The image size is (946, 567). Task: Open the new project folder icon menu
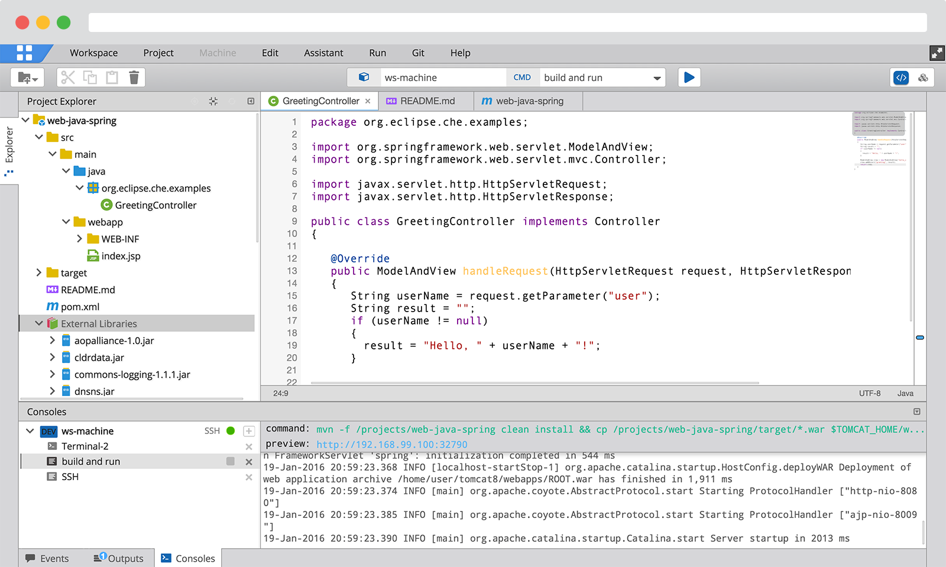click(28, 77)
